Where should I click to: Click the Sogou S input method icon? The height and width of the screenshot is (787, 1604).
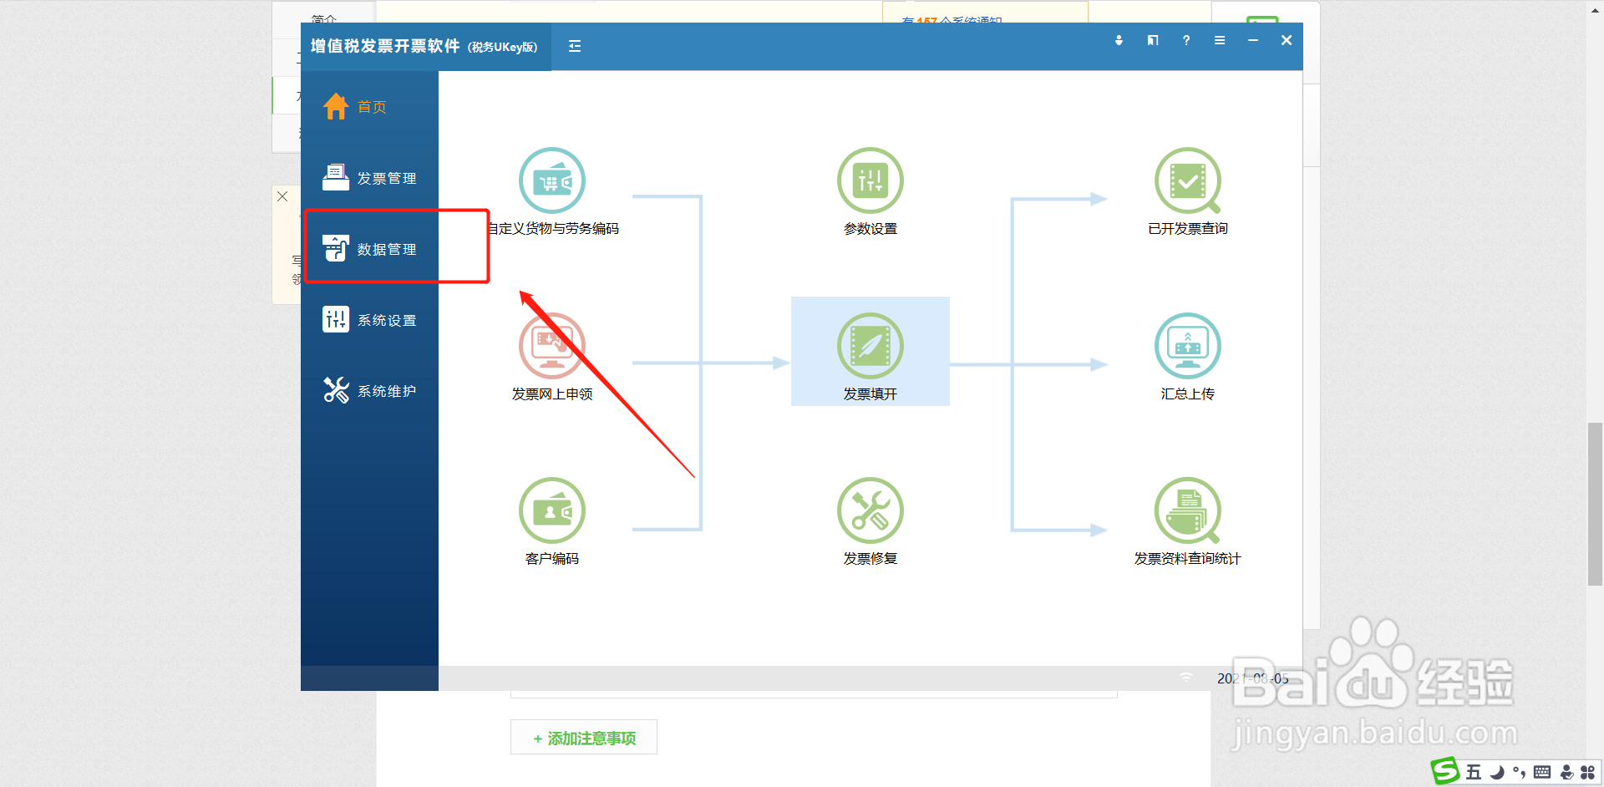(x=1445, y=771)
